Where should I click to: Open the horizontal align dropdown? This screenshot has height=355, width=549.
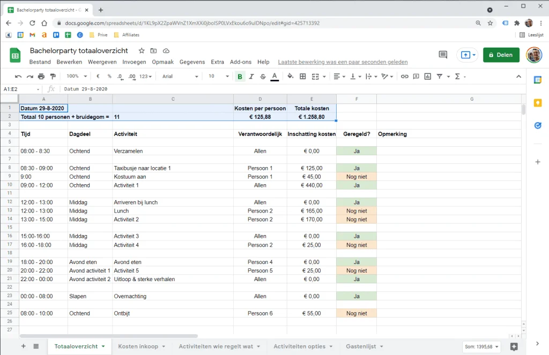click(339, 76)
